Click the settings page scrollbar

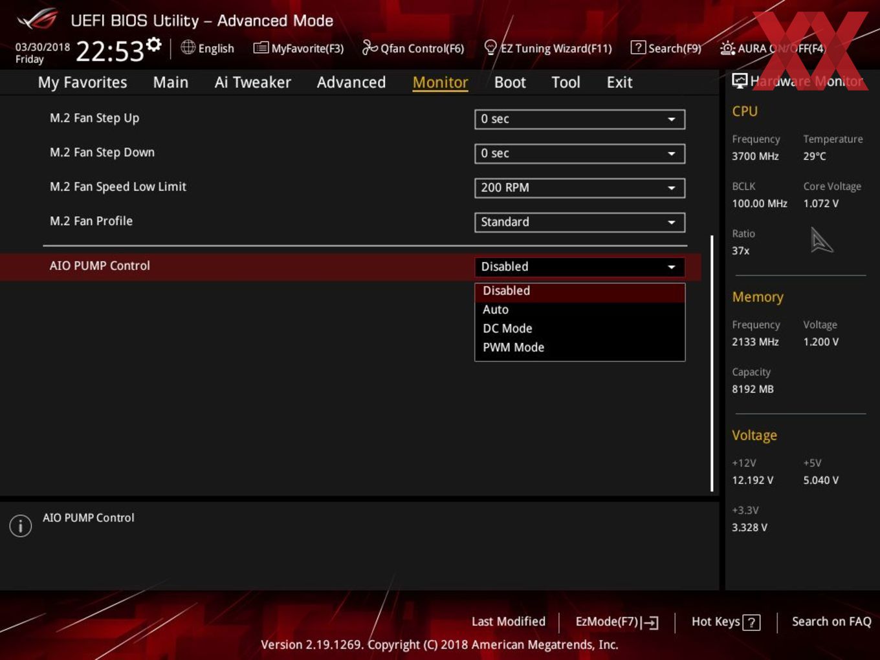pos(712,364)
